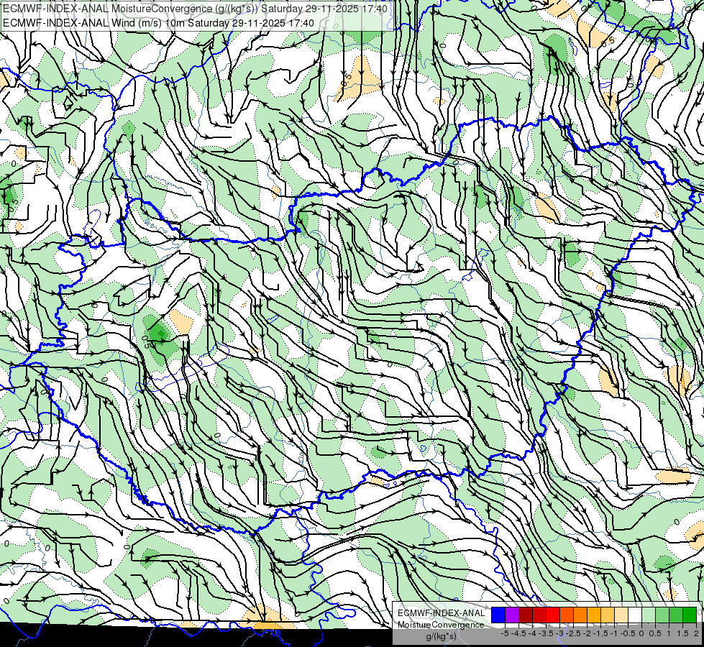Click legend tick label -5
Image resolution: width=704 pixels, height=647 pixels.
pos(505,633)
